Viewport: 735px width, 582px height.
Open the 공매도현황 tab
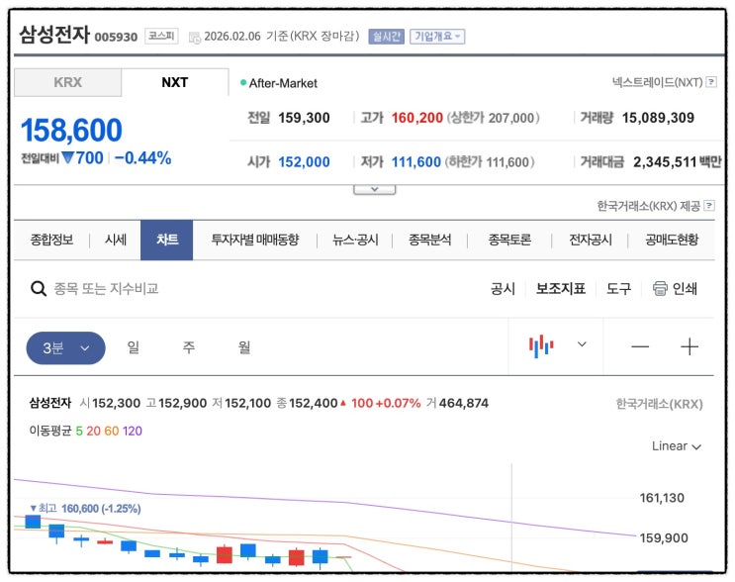[672, 240]
